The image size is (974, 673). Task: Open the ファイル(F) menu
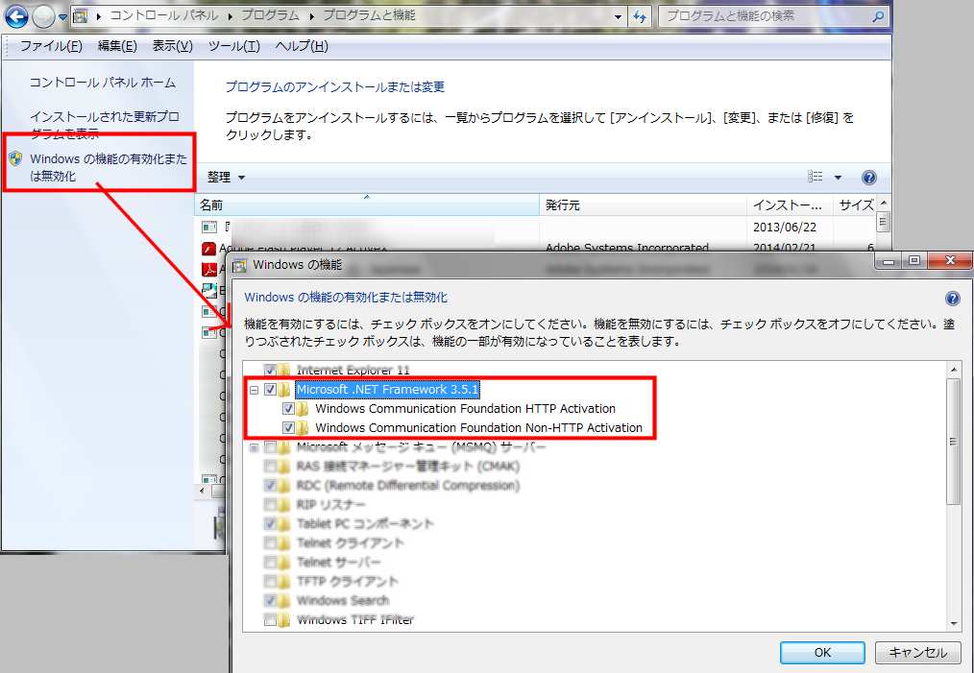click(51, 46)
